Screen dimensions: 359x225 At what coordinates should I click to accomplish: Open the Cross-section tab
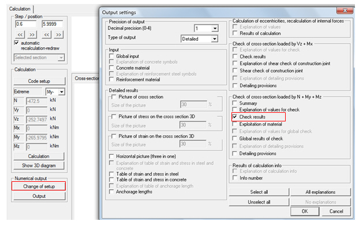87,78
